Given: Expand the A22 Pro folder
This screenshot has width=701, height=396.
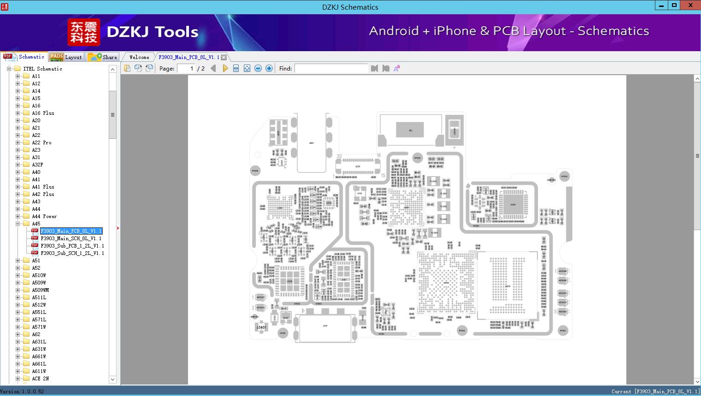Looking at the screenshot, I should point(18,142).
